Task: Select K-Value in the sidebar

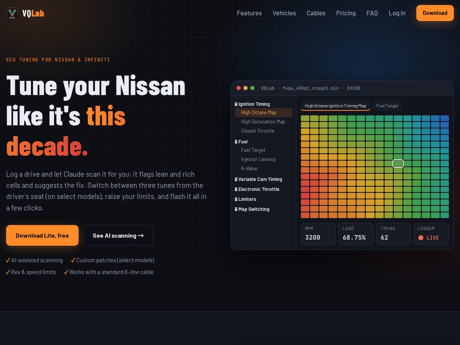Action: (263, 169)
